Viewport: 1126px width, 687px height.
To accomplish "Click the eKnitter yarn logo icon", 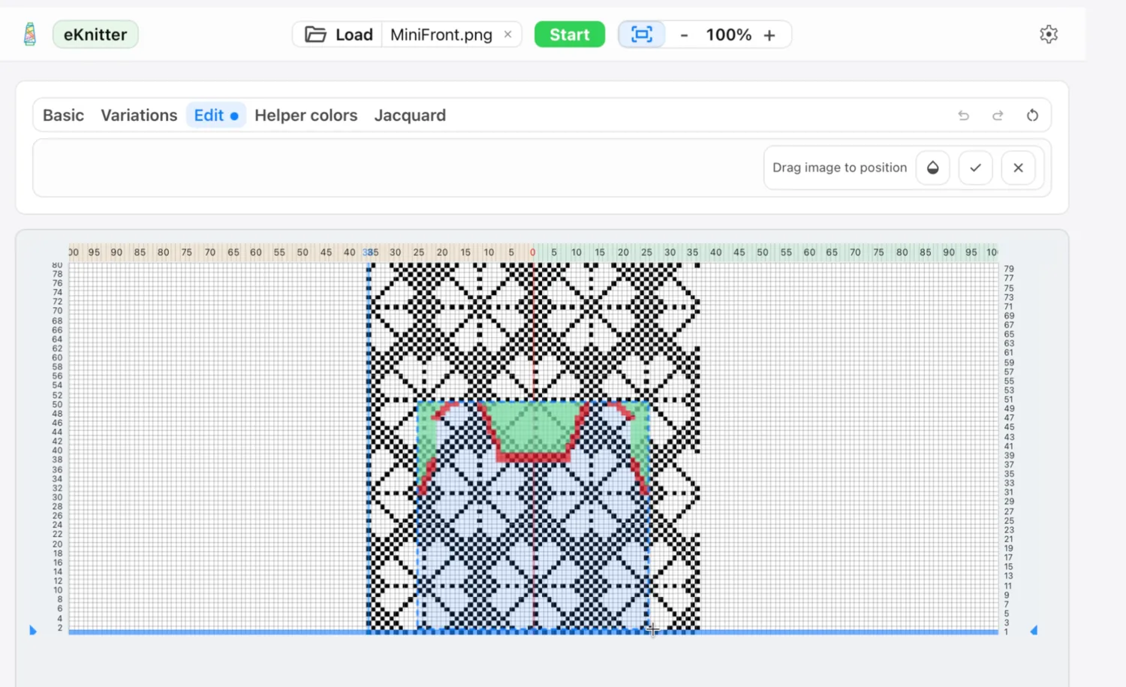I will pos(30,35).
